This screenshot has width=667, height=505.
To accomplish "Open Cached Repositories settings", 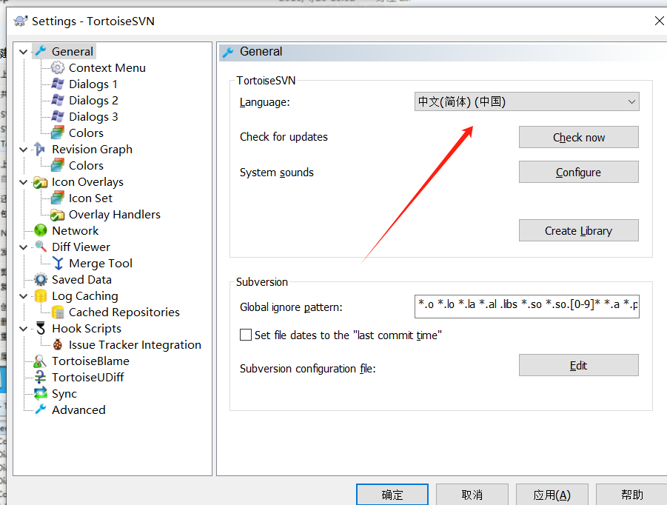I will tap(124, 312).
